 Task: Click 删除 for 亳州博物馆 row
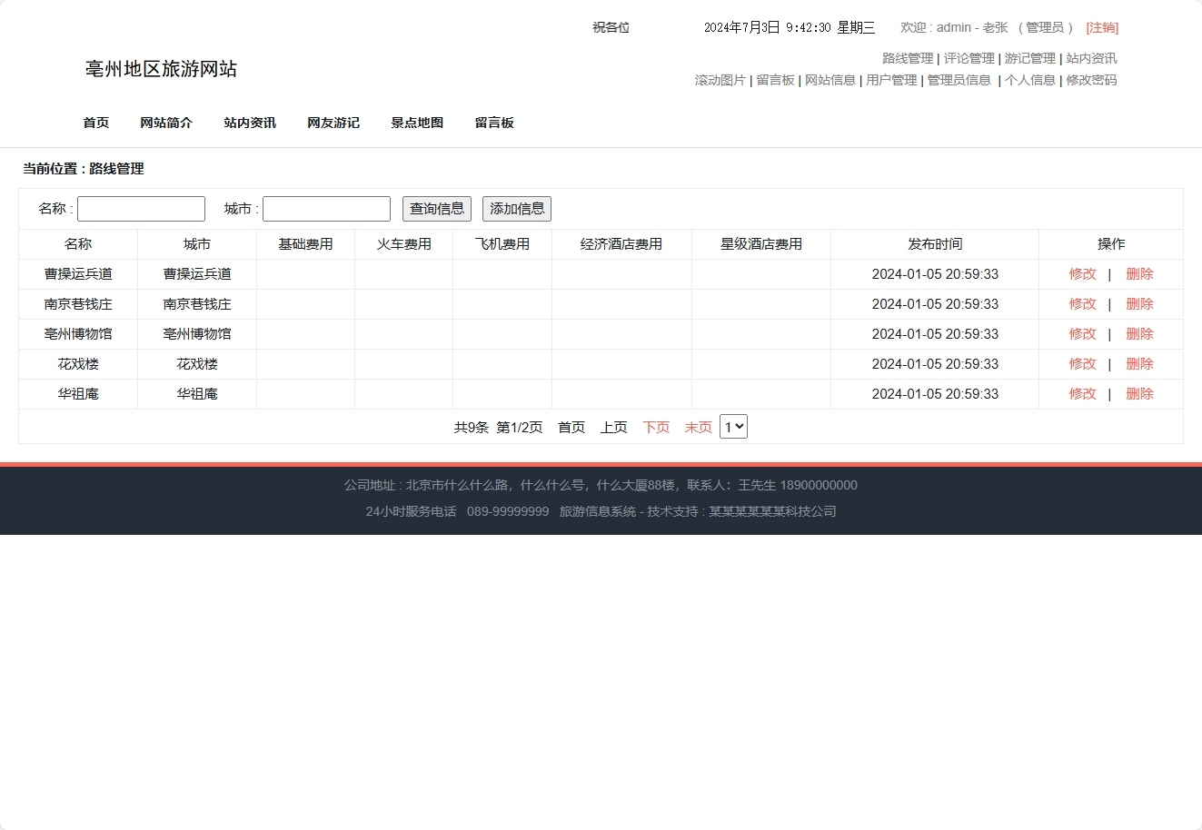[x=1139, y=334]
